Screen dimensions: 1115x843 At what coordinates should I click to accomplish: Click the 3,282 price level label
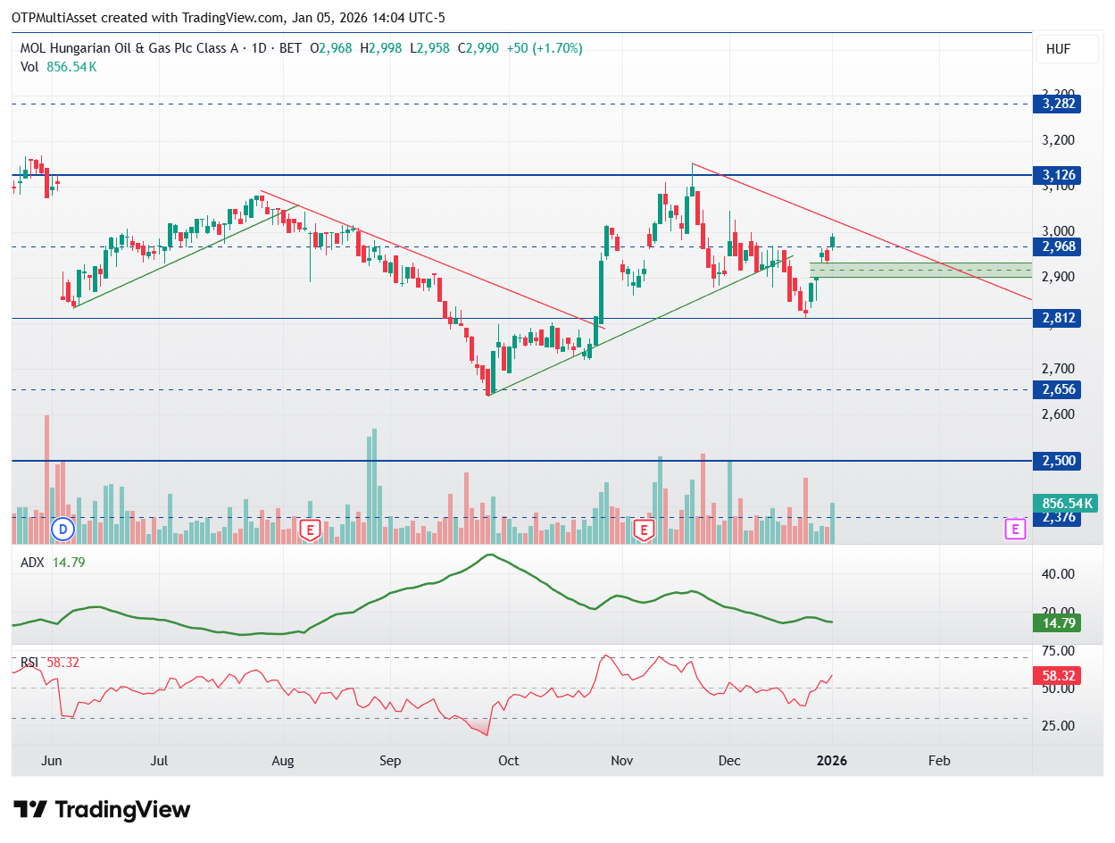(x=1056, y=104)
